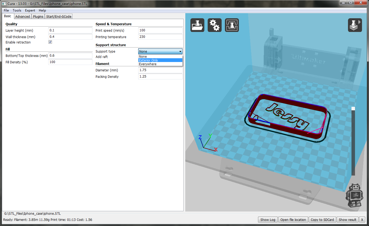Click the Jessy phone case model
369x226 pixels.
click(x=287, y=118)
